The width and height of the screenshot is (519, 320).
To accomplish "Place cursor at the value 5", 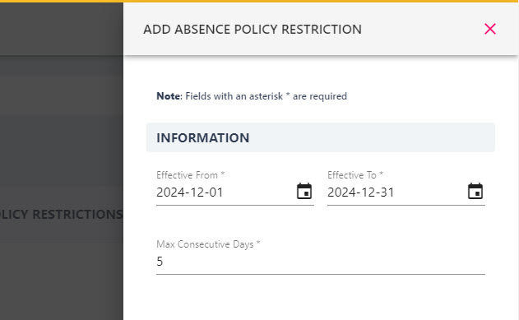I will [x=160, y=262].
